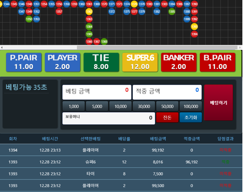Viewport: 247px width, 192px height.
Task: Click the 배당률 column header
Action: 124,139
